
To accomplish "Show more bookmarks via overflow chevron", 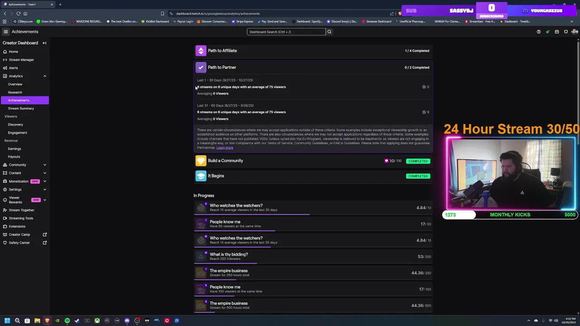I will coord(571,21).
